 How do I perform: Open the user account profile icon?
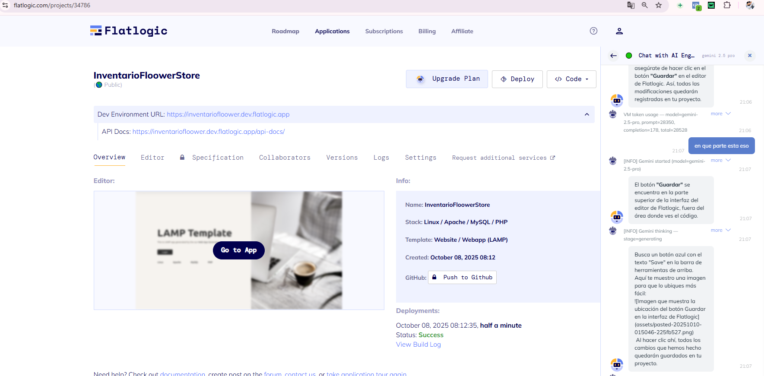[619, 31]
